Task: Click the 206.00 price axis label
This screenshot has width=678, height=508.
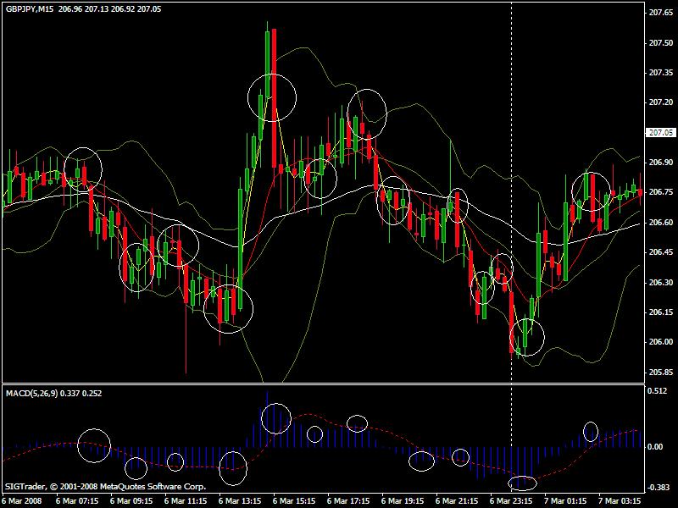Action: point(661,342)
